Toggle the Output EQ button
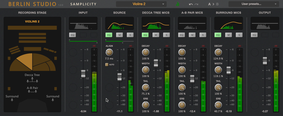Image resolution: width=283 pixels, height=116 pixels. coord(254,35)
